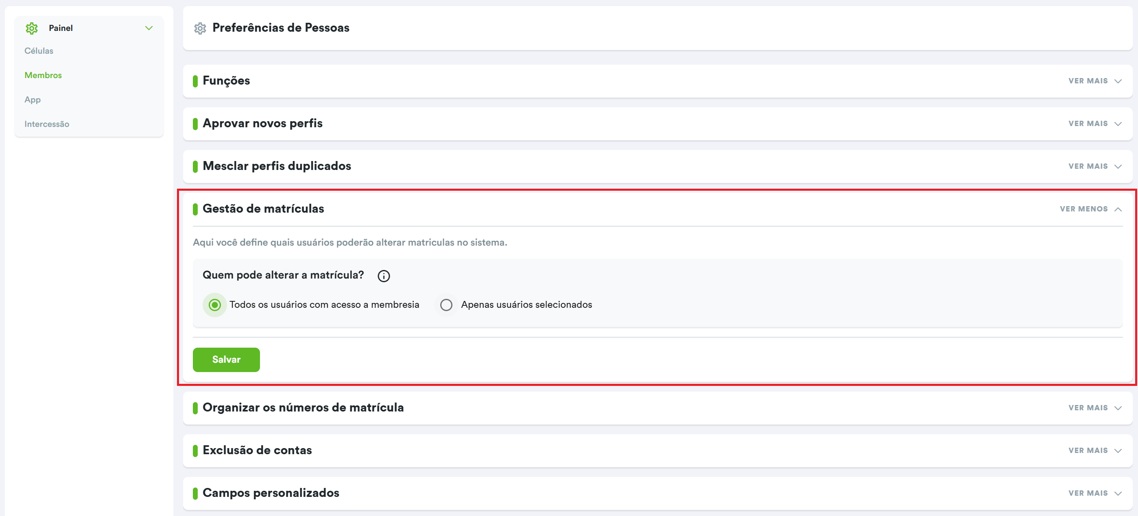Select 'Apenas usuários selecionados' radio option
This screenshot has height=516, width=1138.
446,305
